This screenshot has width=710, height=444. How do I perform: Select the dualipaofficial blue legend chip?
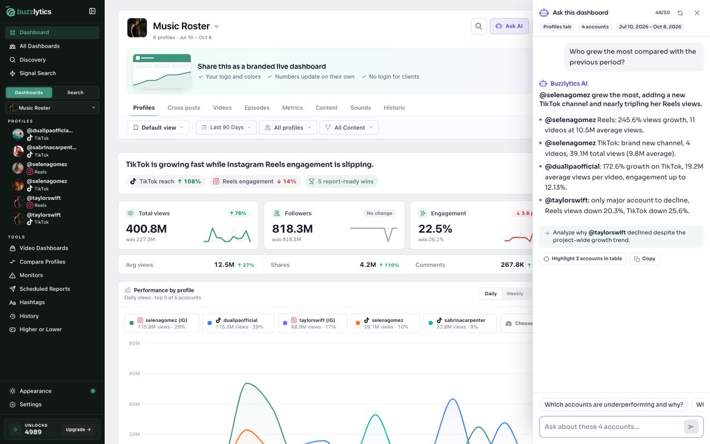coord(239,324)
